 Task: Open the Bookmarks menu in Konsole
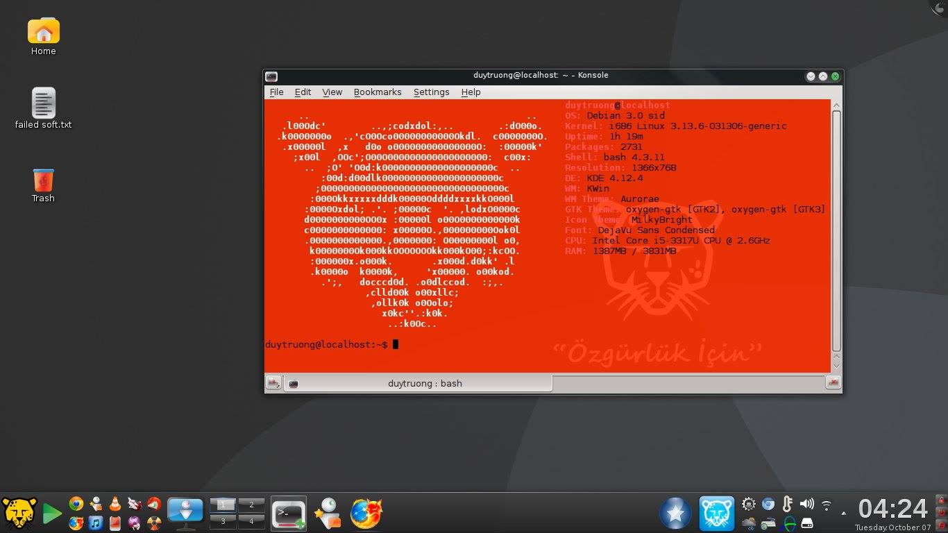point(378,92)
